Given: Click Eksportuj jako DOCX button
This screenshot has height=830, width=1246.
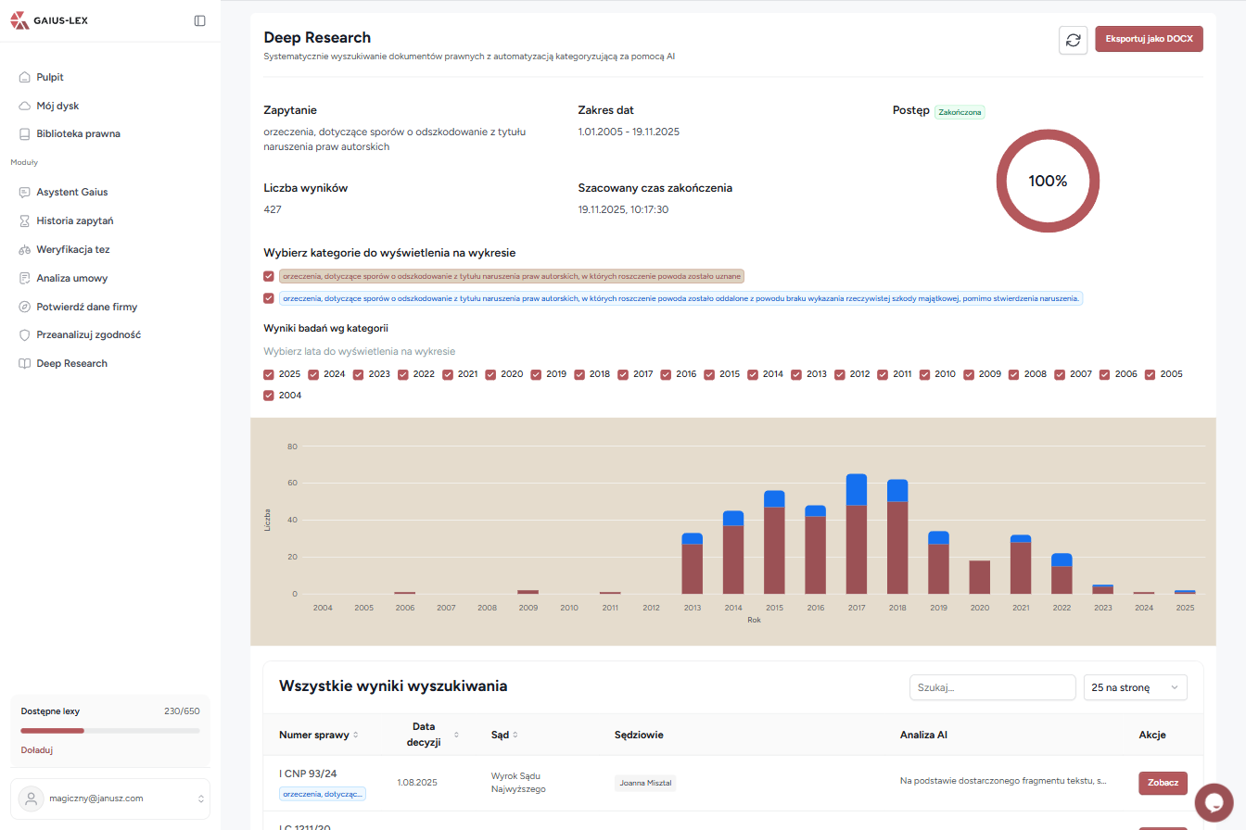Looking at the screenshot, I should (x=1149, y=39).
